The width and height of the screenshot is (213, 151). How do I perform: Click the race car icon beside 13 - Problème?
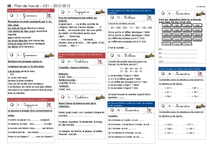(x=150, y=55)
